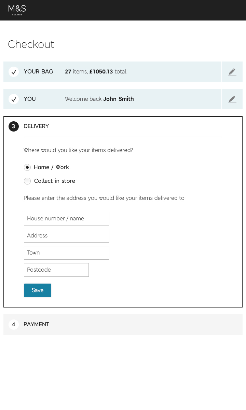Select the Home / Work radio button

click(27, 167)
